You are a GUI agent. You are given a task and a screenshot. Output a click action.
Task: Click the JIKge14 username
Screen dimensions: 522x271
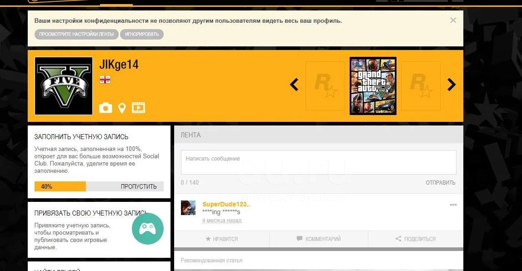click(x=119, y=65)
